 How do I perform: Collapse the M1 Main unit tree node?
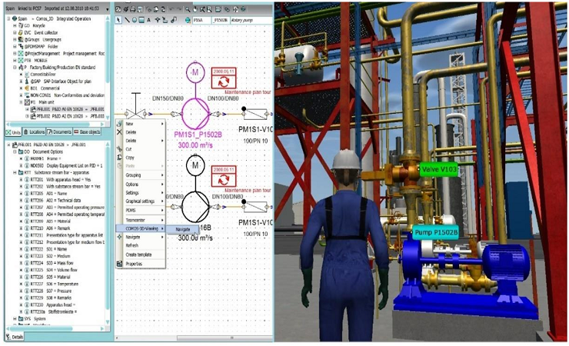(21, 102)
